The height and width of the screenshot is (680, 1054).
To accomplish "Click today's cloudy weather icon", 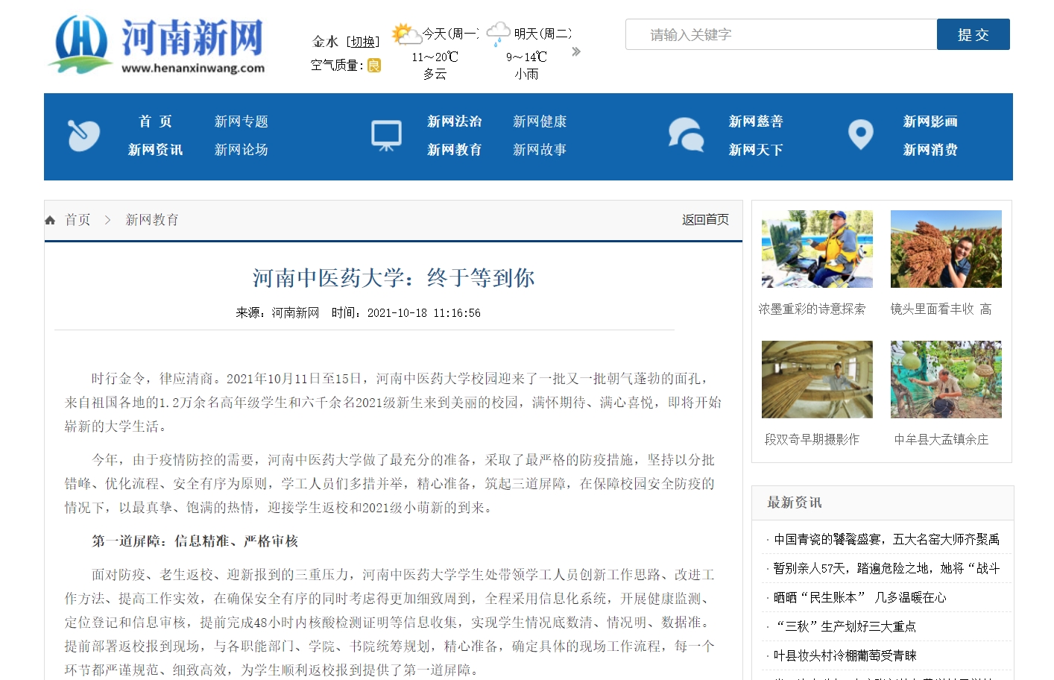I will [x=405, y=34].
